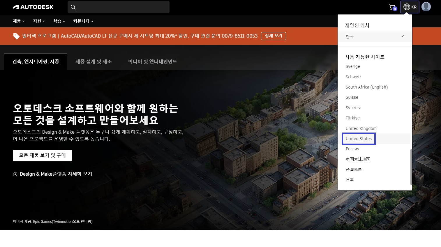
Task: Select 한국 suggested location
Action: click(375, 36)
